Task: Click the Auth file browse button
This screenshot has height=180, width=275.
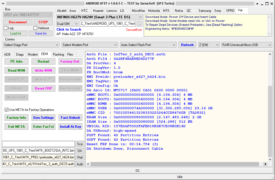Action: pyautogui.click(x=80, y=164)
